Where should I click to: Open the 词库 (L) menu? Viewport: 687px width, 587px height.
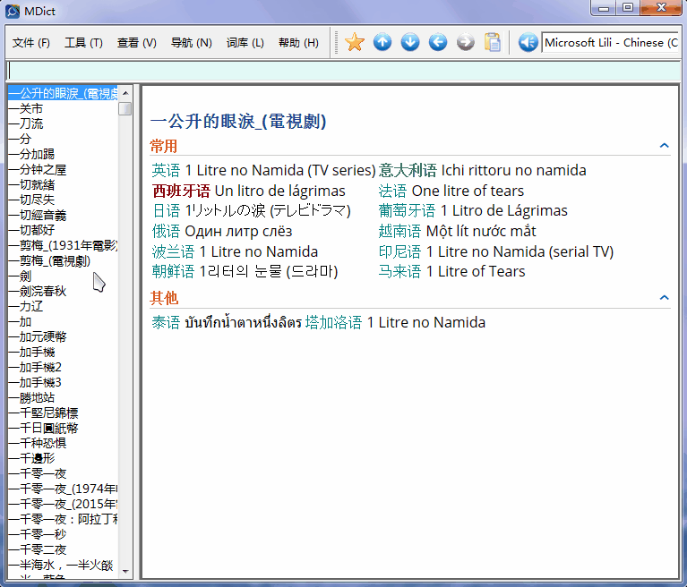point(245,43)
